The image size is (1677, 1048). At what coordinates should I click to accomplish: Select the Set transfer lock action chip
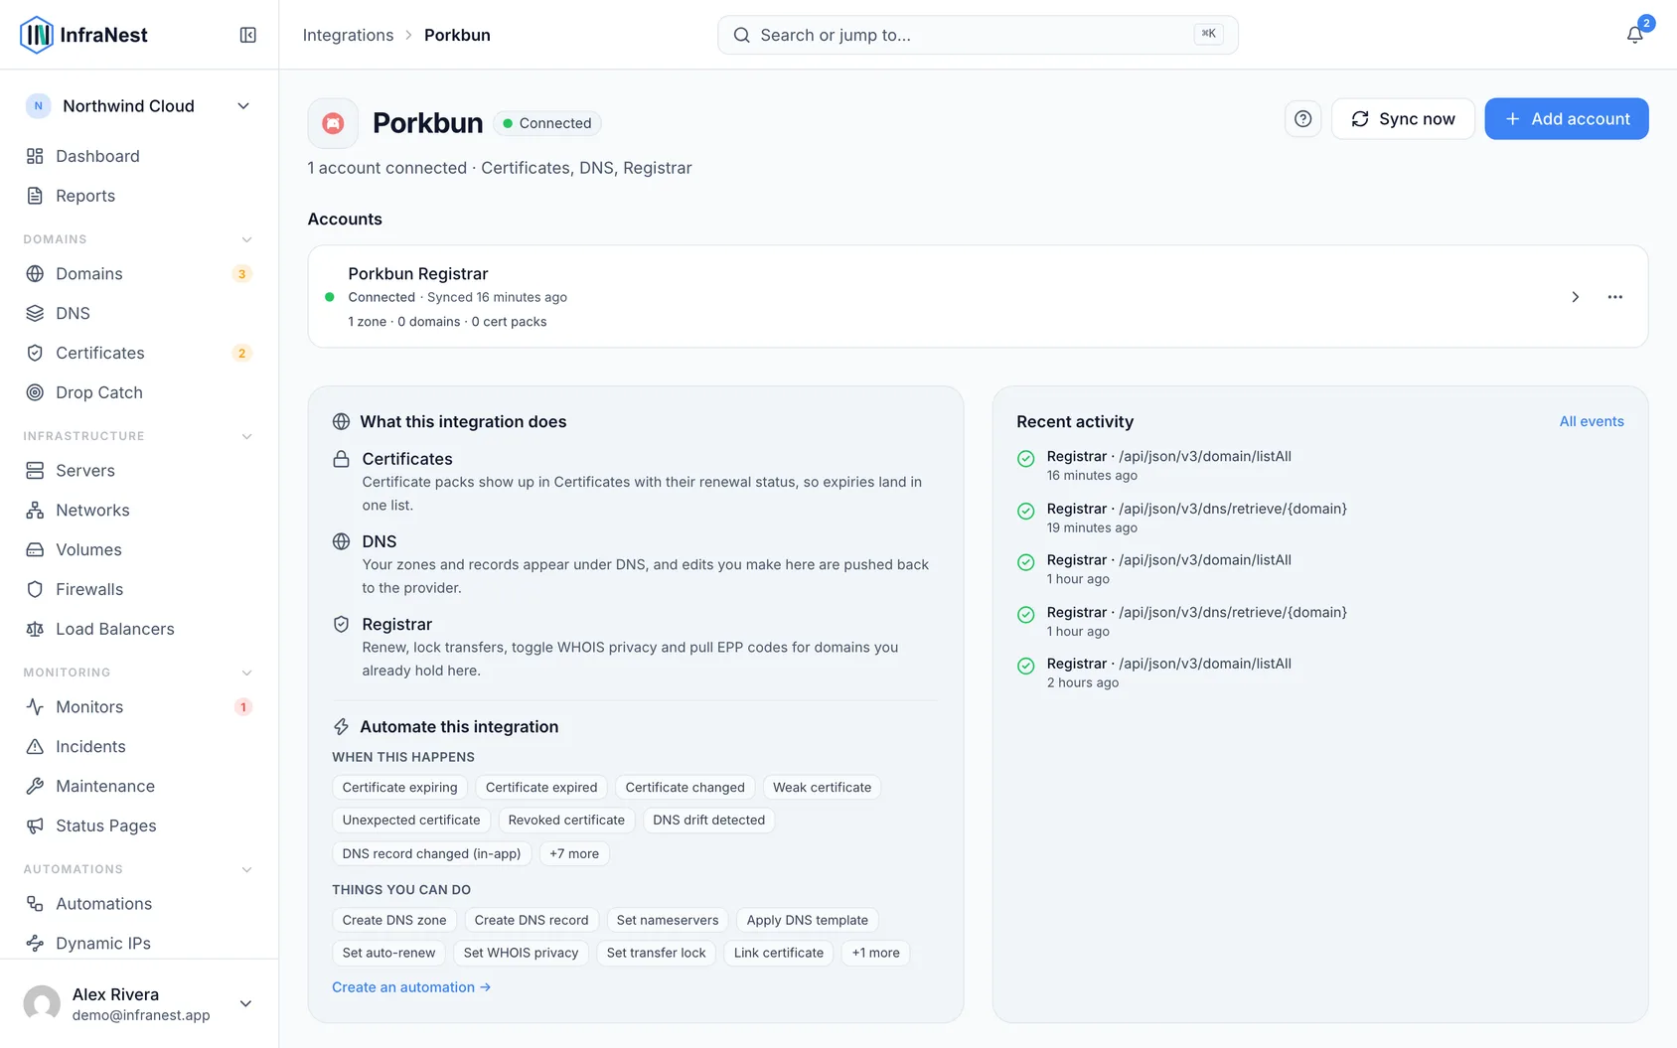point(657,953)
